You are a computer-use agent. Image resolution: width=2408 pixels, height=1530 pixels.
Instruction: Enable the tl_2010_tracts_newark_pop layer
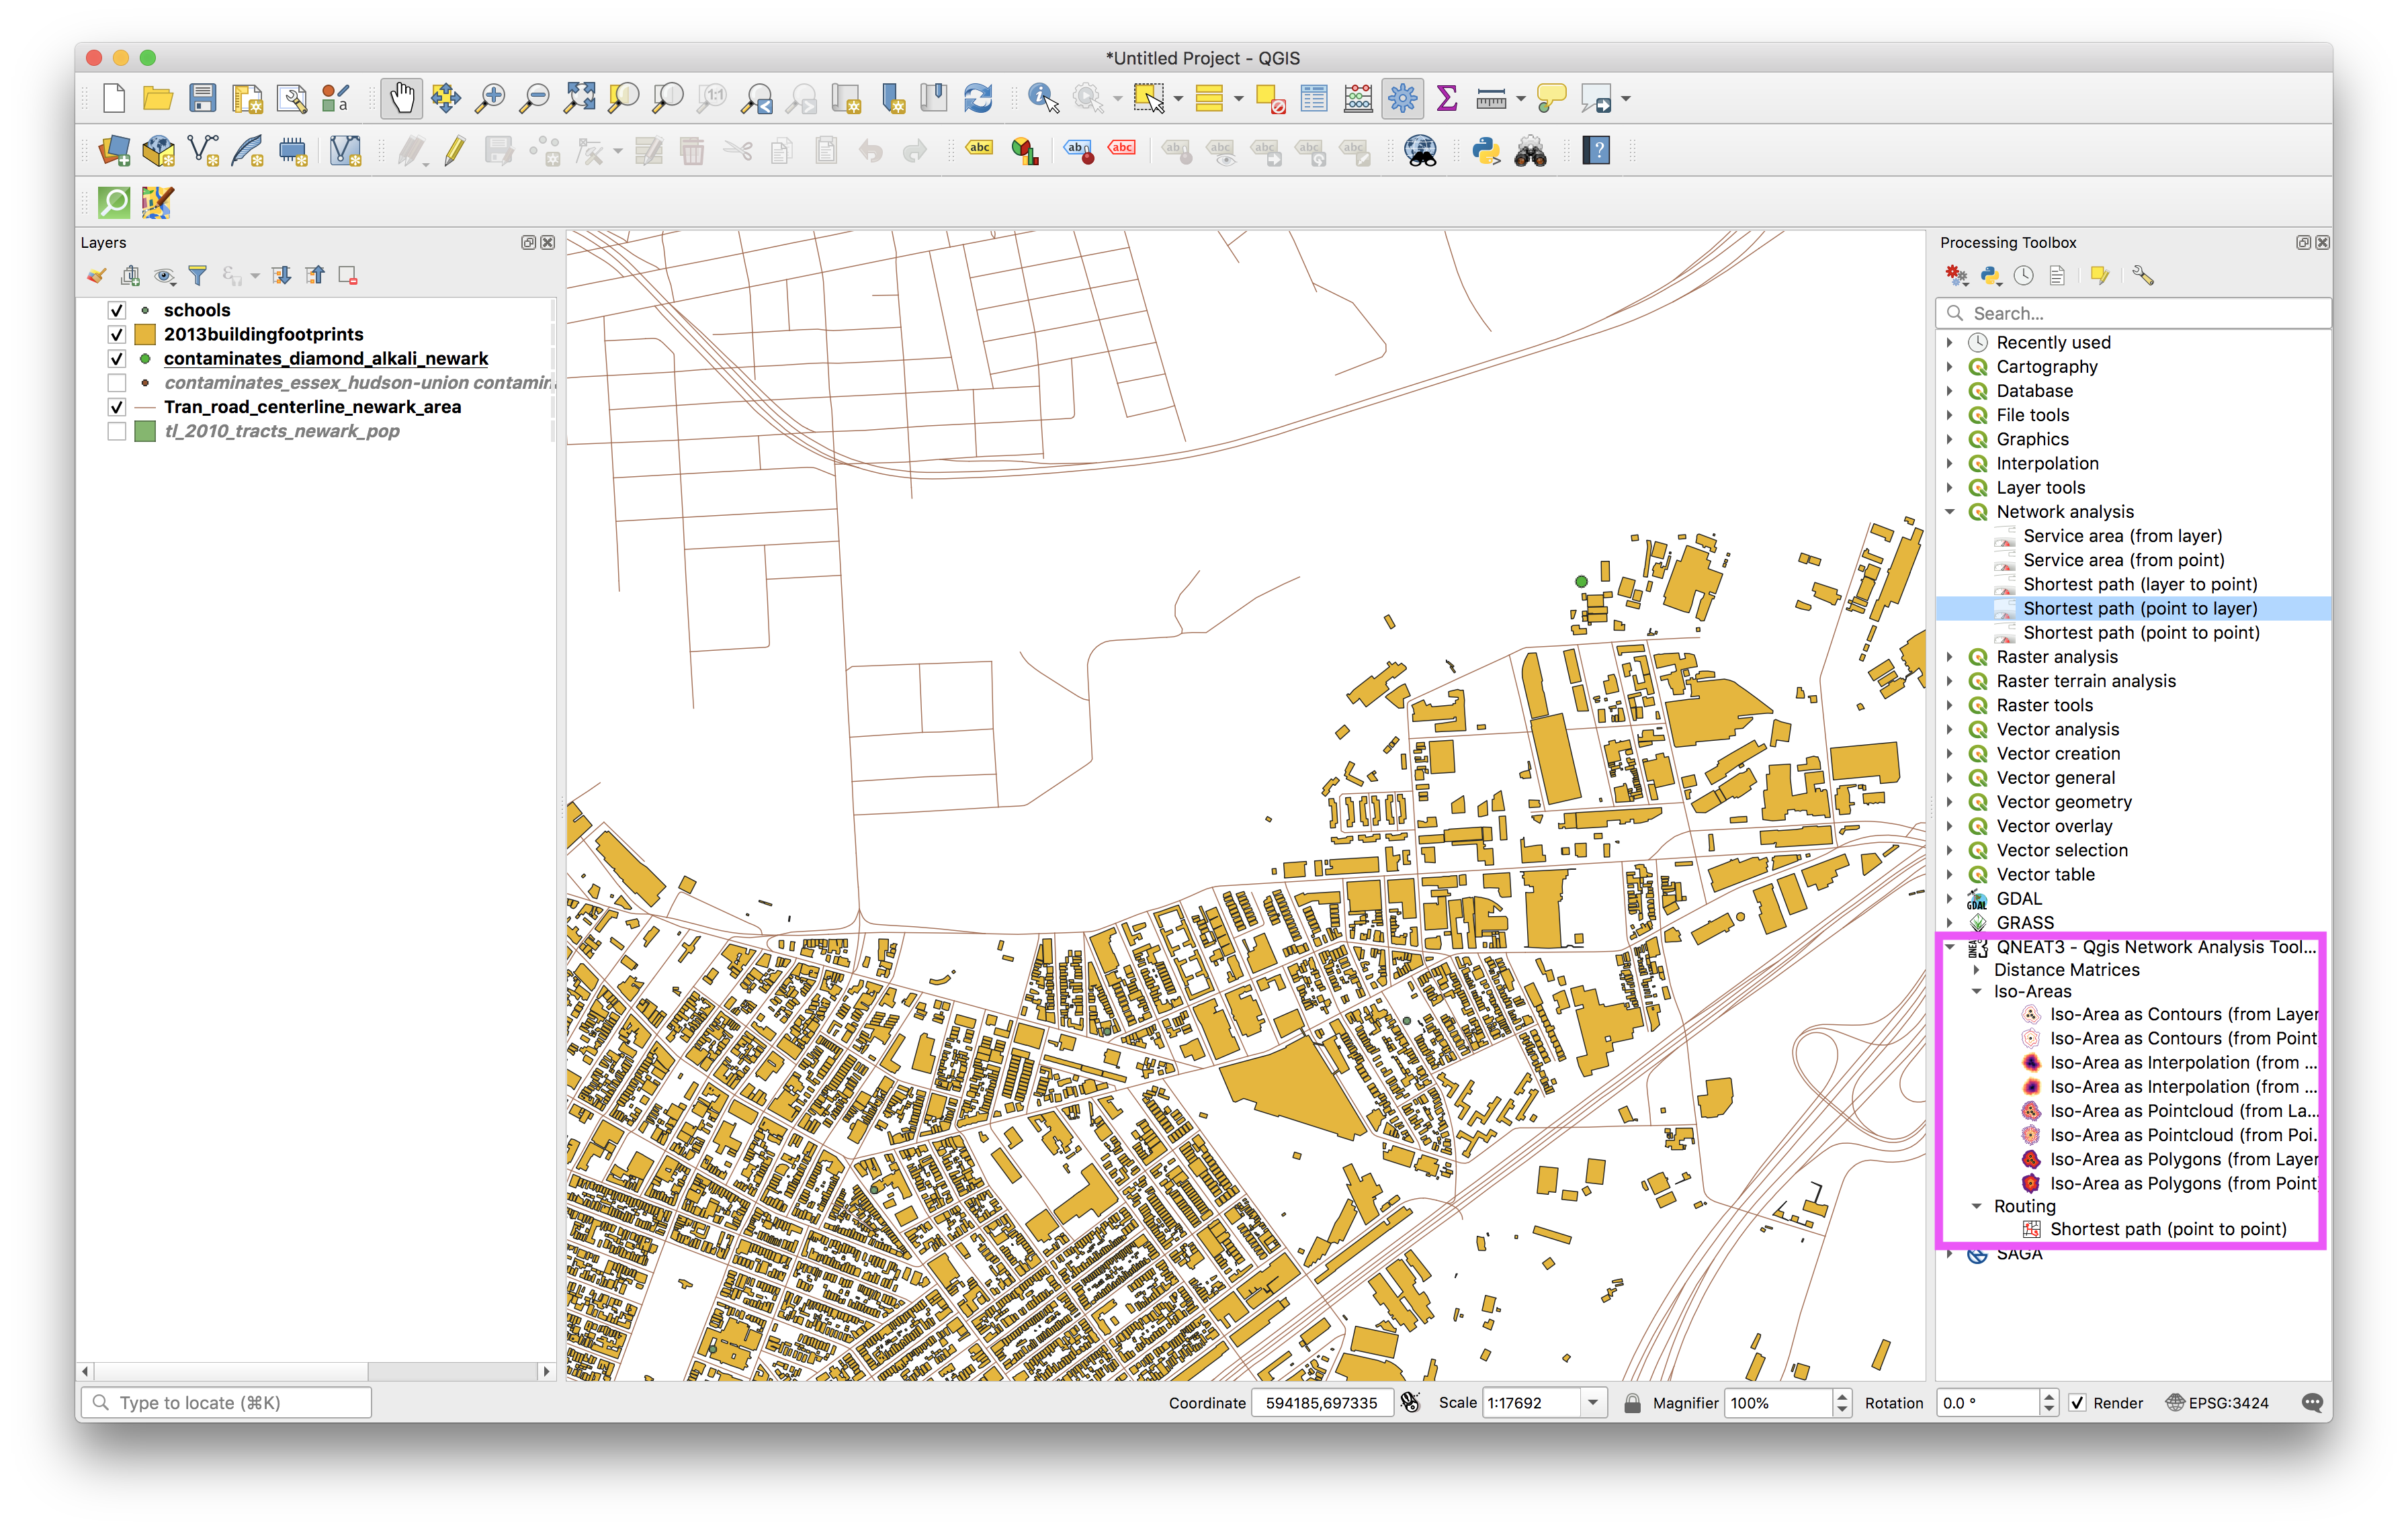coord(117,432)
